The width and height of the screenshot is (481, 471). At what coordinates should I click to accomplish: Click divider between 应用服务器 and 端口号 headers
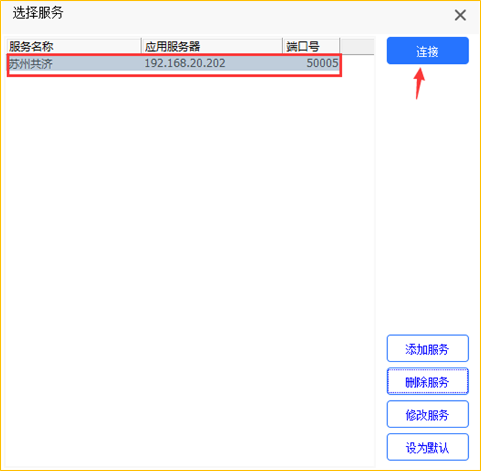point(283,46)
